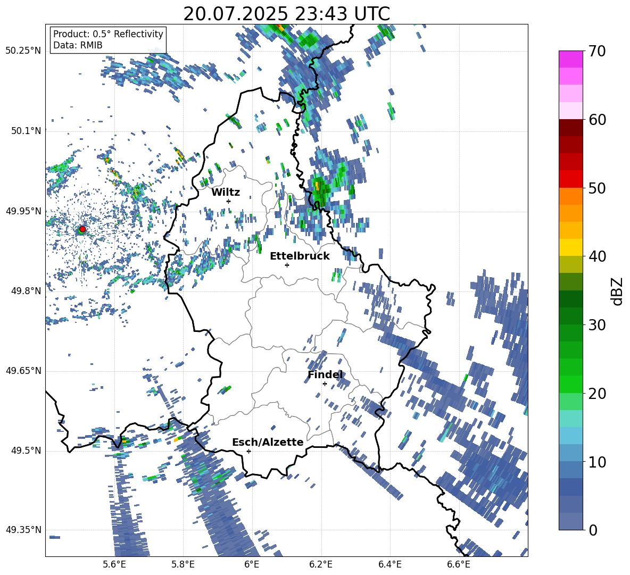Click the colorbar tick label 60
Image resolution: width=630 pixels, height=575 pixels.
597,120
